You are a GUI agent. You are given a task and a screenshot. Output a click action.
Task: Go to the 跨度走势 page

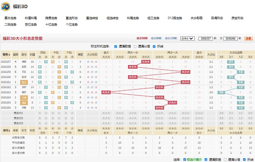click(51, 18)
